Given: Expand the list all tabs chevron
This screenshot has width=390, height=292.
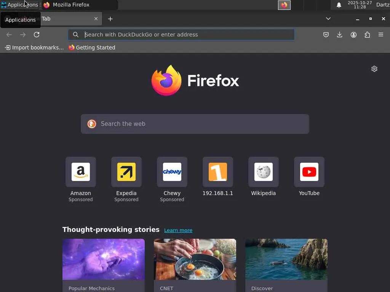Looking at the screenshot, I should (328, 19).
